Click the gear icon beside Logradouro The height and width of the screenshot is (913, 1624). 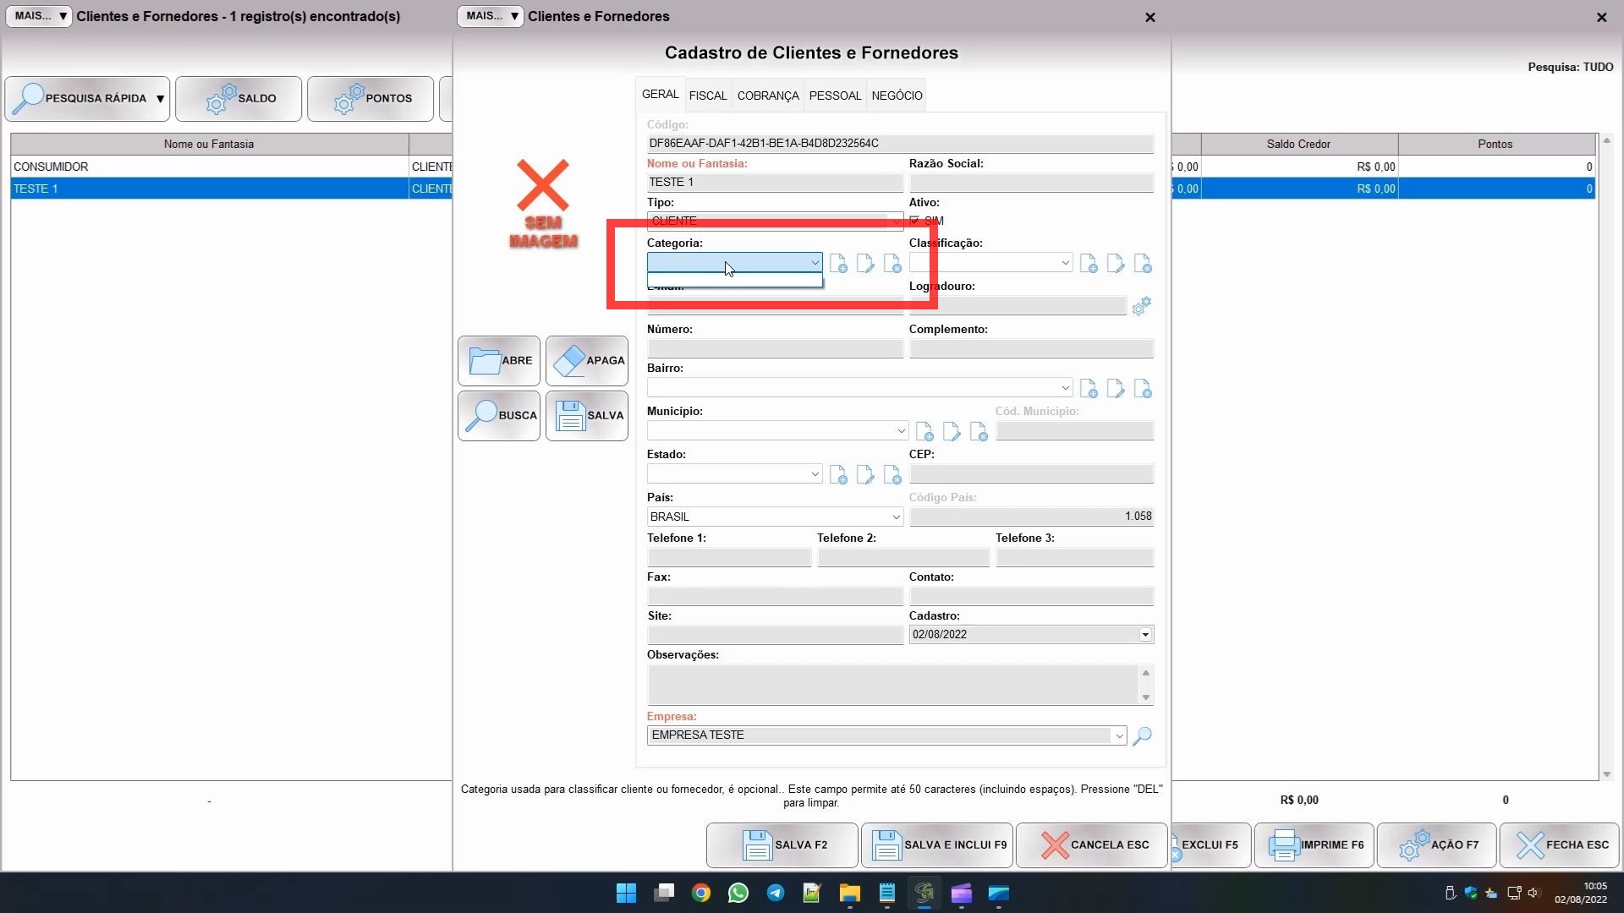(1141, 306)
